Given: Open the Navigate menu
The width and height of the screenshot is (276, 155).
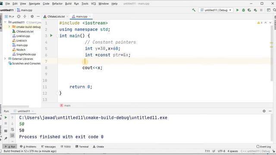Looking at the screenshot, I should [34, 3].
